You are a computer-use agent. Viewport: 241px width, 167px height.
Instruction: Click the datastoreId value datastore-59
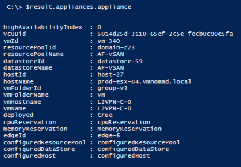point(120,61)
